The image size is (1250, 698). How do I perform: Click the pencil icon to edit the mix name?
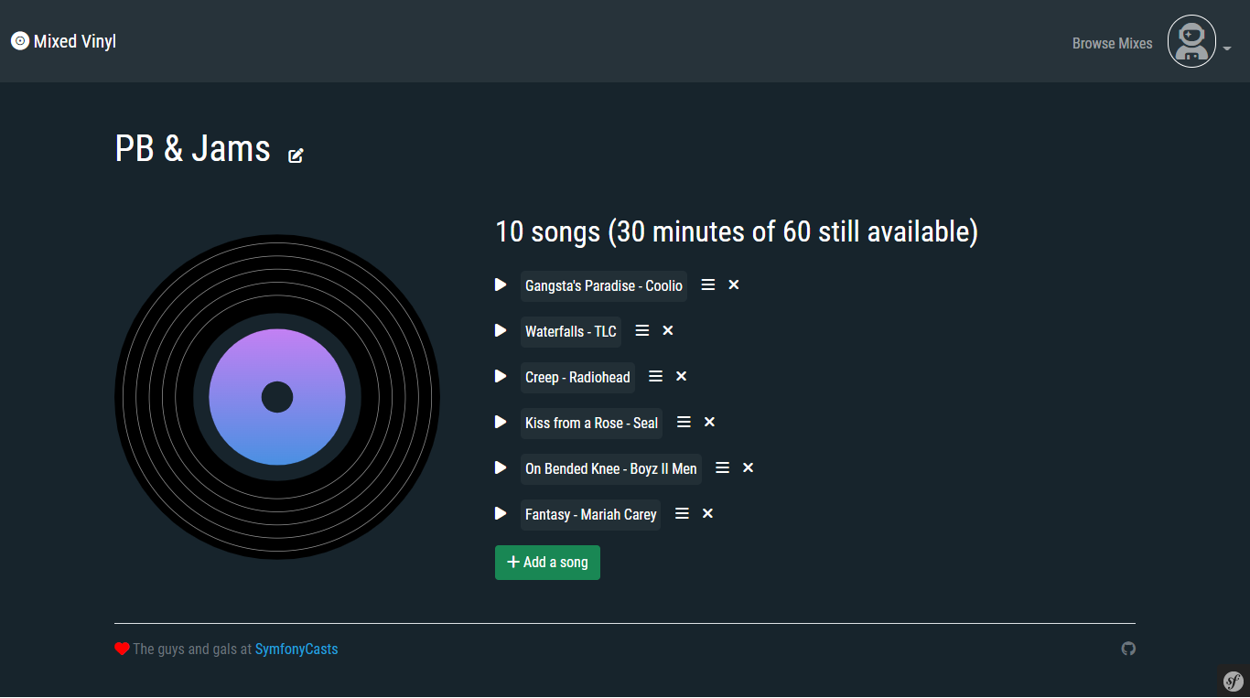(296, 155)
